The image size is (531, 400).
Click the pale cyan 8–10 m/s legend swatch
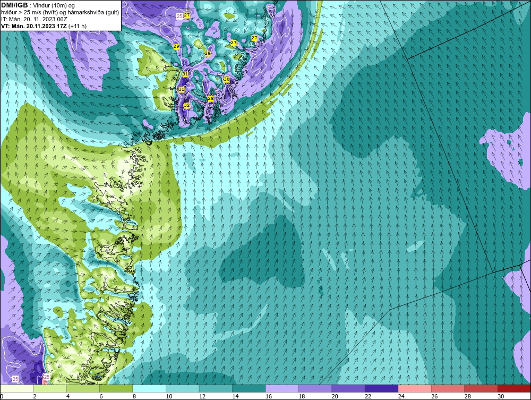click(149, 388)
